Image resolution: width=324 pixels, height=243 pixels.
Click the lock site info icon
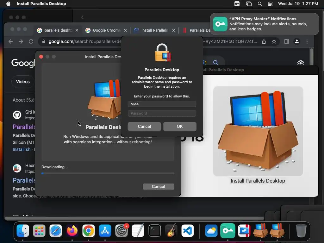[x=44, y=41]
